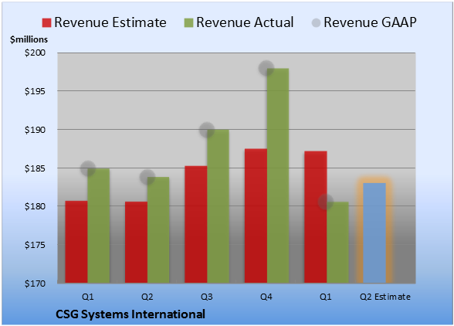This screenshot has height=326, width=454.
Task: Click the 'Q3' x-axis label
Action: tap(207, 297)
